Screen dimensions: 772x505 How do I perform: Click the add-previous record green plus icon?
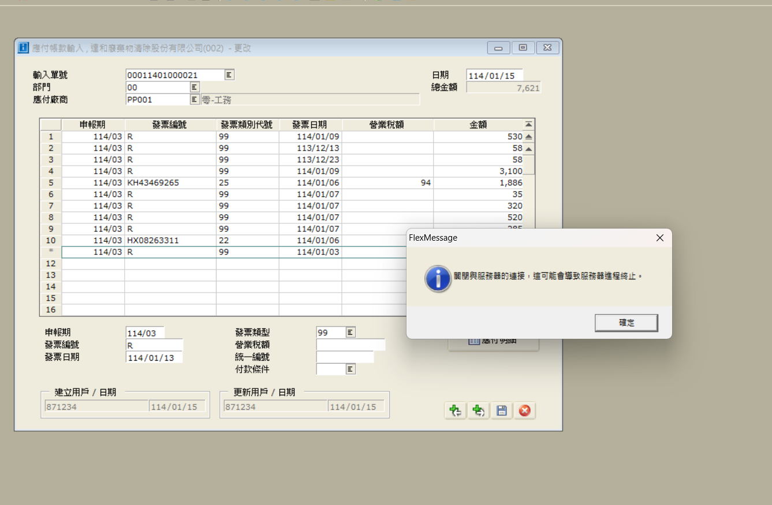[x=455, y=410]
